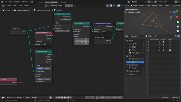This screenshot has height=102, width=181.
Task: Jump to next keyframe
Action: pyautogui.click(x=68, y=97)
